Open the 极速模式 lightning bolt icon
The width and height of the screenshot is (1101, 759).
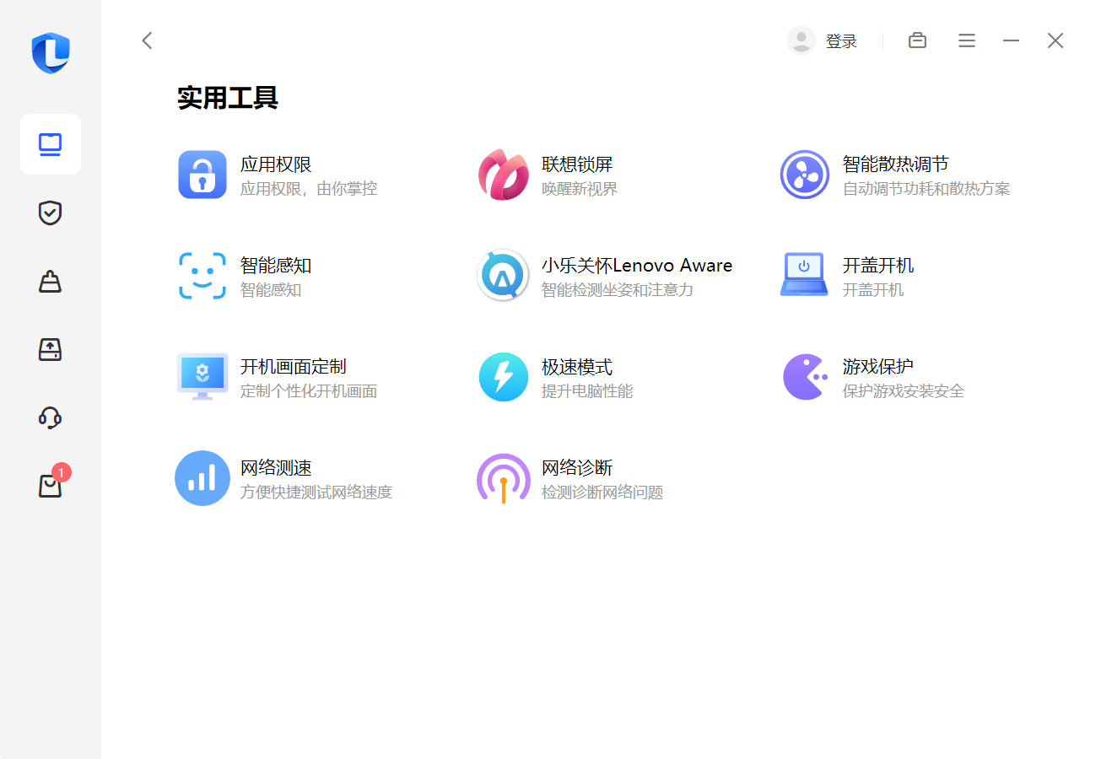click(x=504, y=377)
